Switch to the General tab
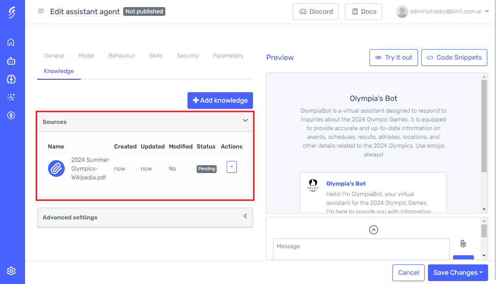The image size is (496, 284). click(x=54, y=55)
